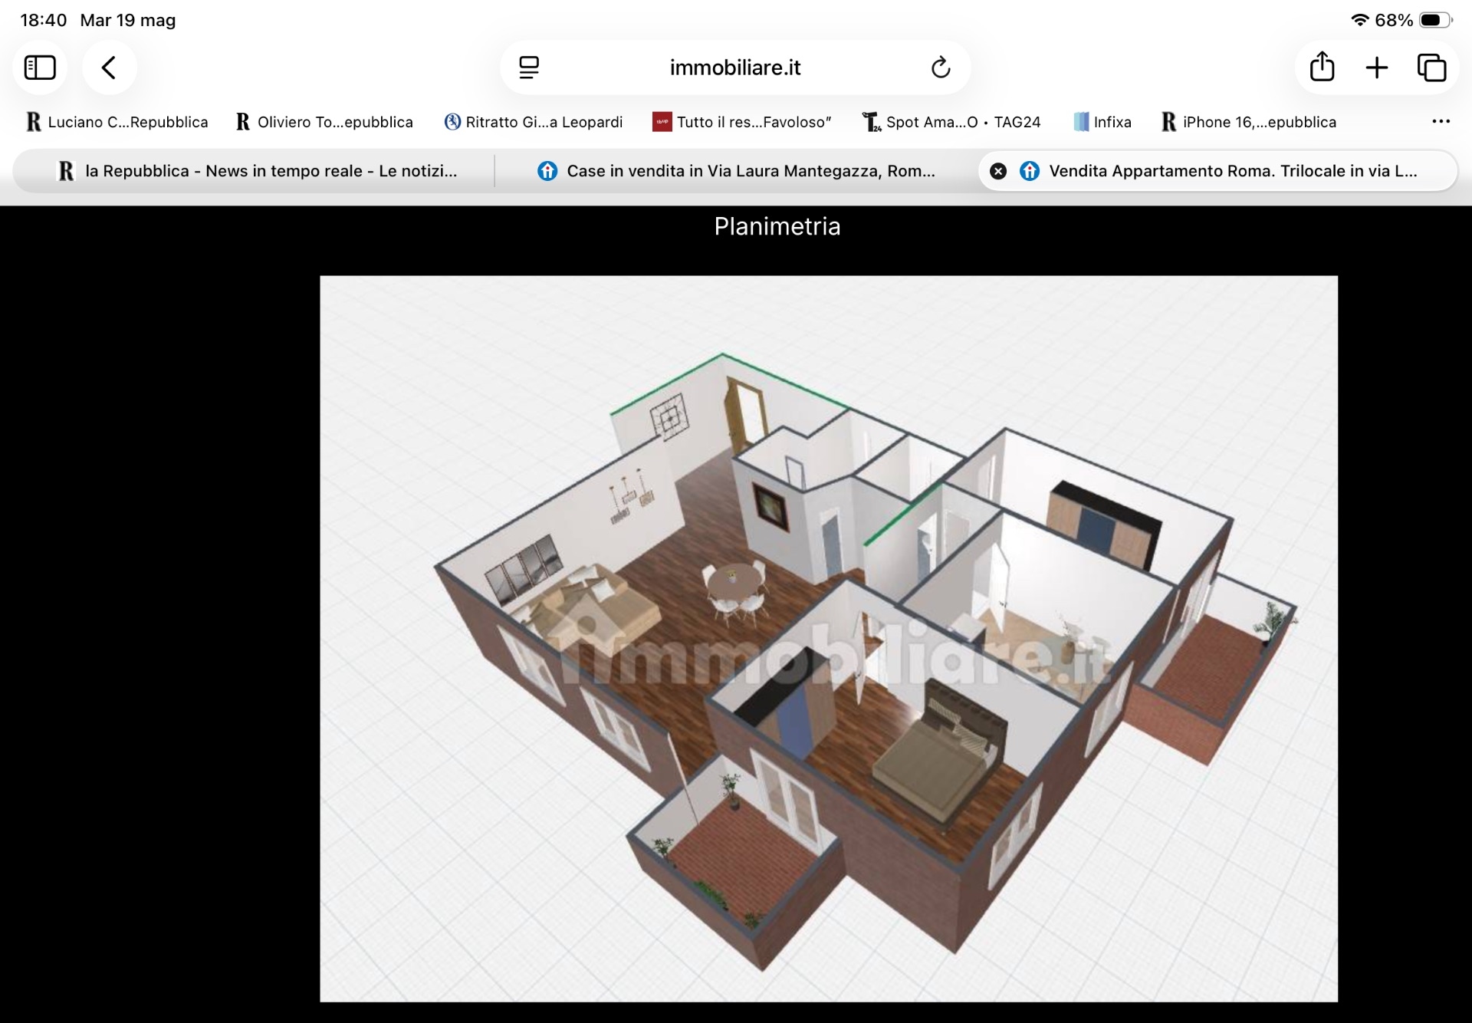Viewport: 1472px width, 1023px height.
Task: Open the Safari sidebar panel
Action: click(x=40, y=67)
